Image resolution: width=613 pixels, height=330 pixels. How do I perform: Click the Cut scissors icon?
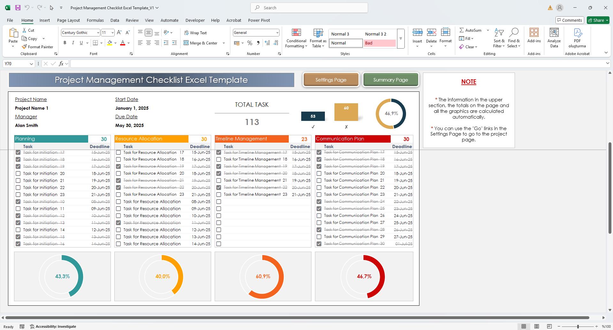[24, 30]
